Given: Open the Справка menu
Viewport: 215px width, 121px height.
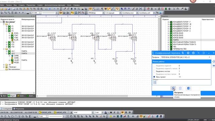Looking at the screenshot, I should pos(76,5).
